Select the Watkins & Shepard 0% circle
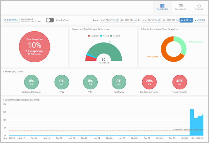Viewport: 209px width, 143px height. 31,82
